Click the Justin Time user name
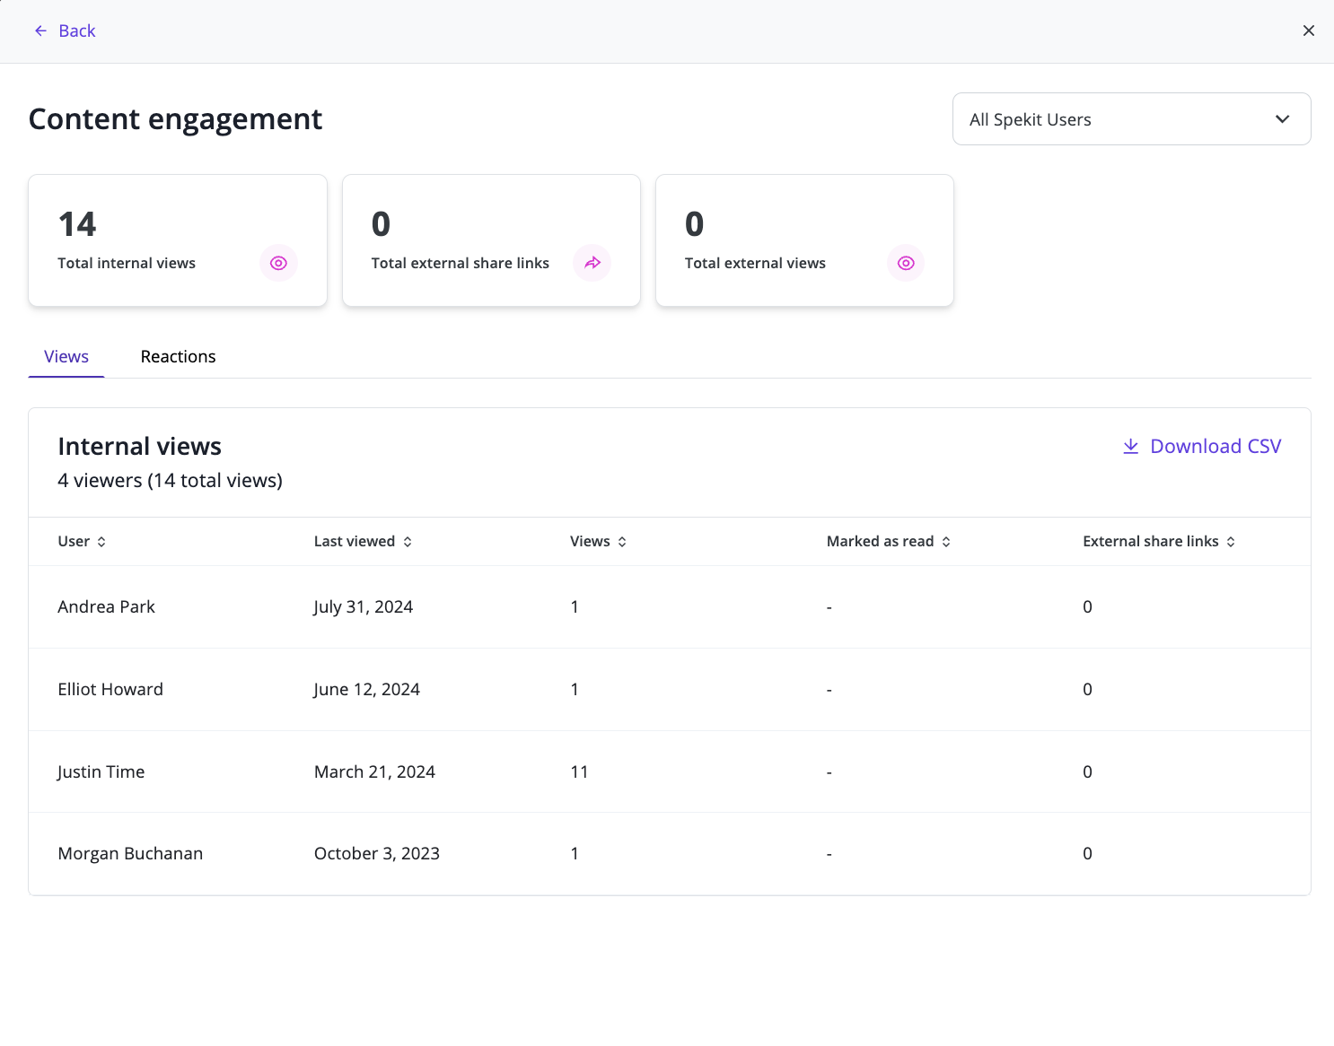Screen dimensions: 1334x1046 [x=101, y=772]
